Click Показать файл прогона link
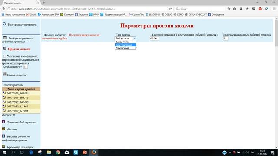The height and width of the screenshot is (156, 278). [21, 122]
